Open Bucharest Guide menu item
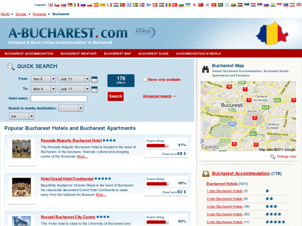 click(154, 53)
